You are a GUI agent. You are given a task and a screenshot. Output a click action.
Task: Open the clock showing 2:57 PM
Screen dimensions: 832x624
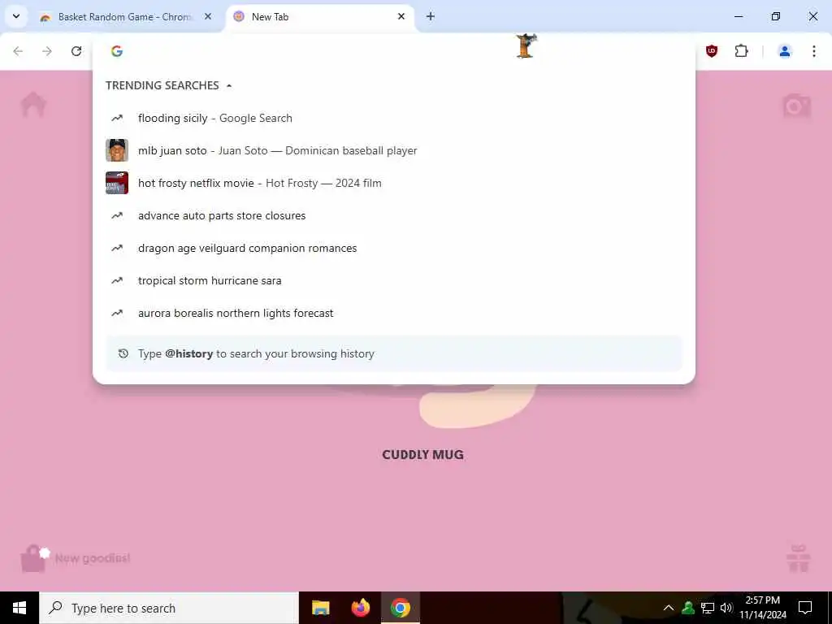coord(763,608)
